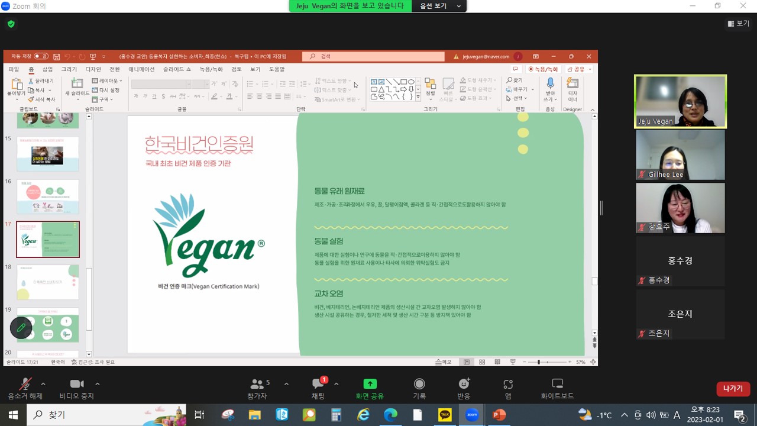
Task: Open the 반응 reactions icon
Action: click(x=464, y=384)
